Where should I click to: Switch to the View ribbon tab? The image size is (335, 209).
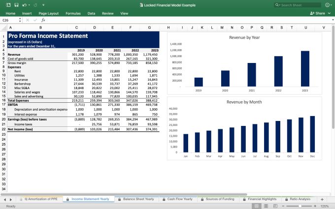click(124, 13)
